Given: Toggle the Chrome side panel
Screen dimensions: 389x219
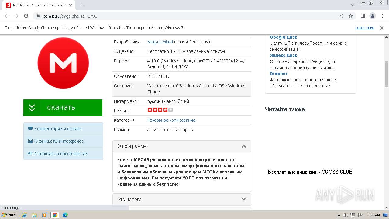Looking at the screenshot, I should pos(363,16).
